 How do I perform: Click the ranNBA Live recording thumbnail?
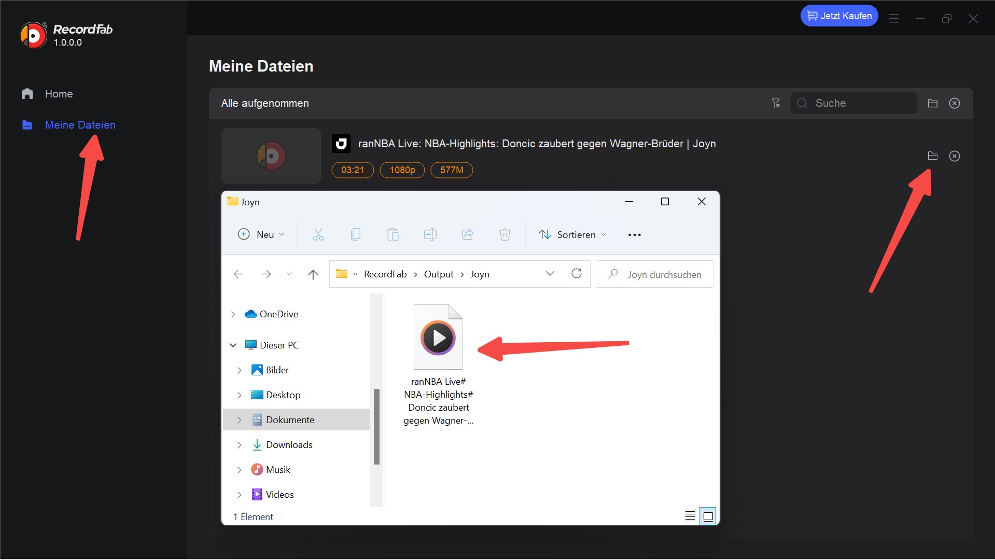pyautogui.click(x=271, y=156)
